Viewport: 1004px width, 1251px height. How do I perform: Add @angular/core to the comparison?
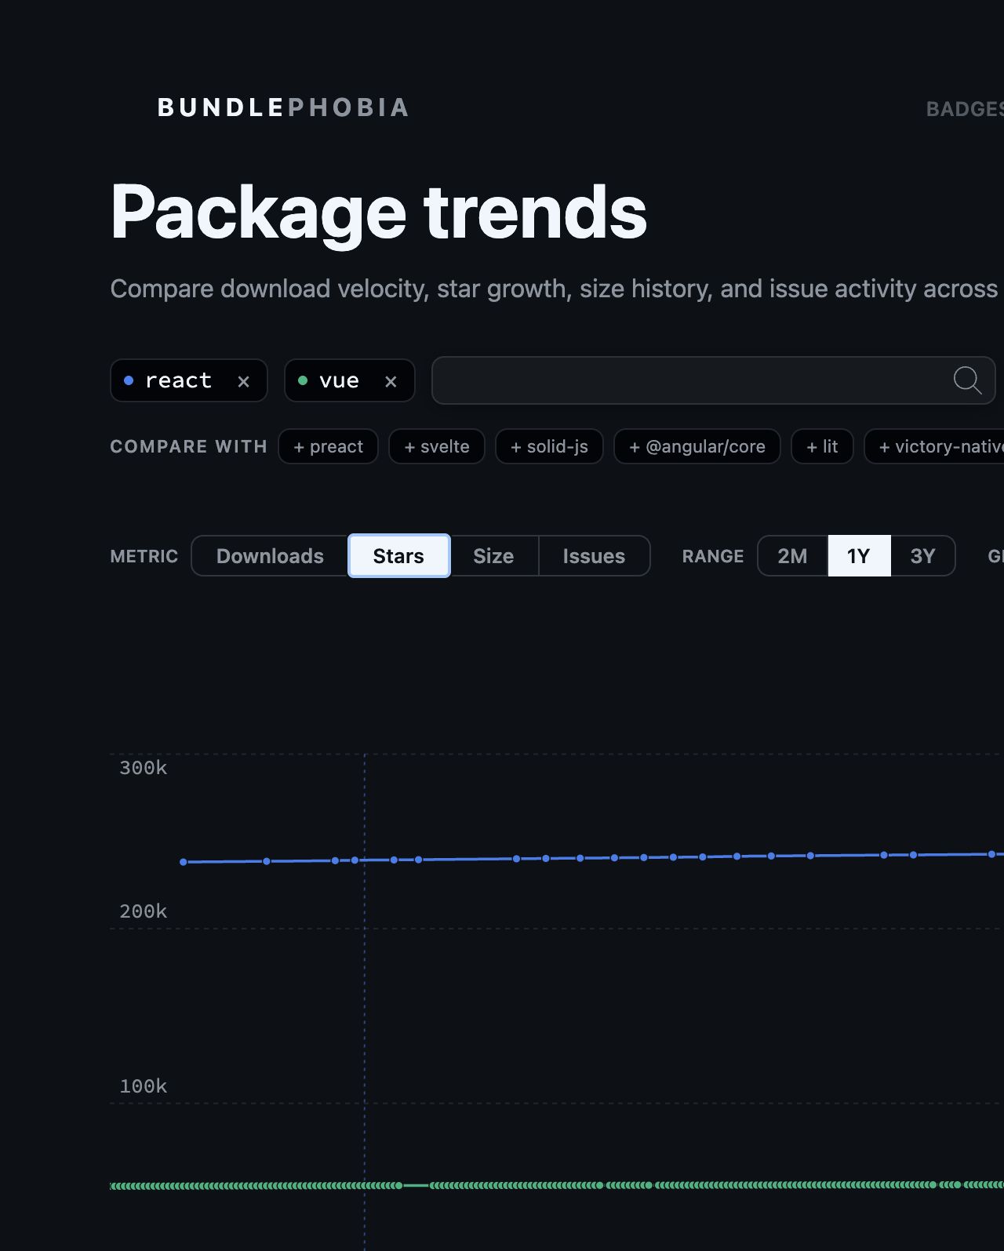(x=697, y=446)
